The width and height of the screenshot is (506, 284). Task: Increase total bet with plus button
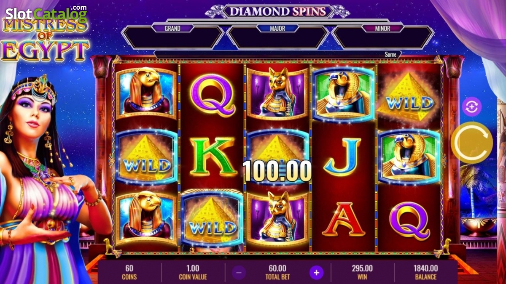pos(316,272)
